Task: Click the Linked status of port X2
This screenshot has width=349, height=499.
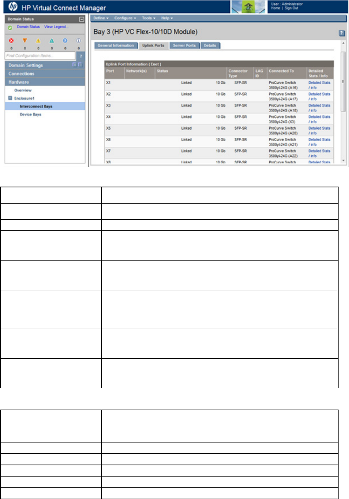Action: 186,94
